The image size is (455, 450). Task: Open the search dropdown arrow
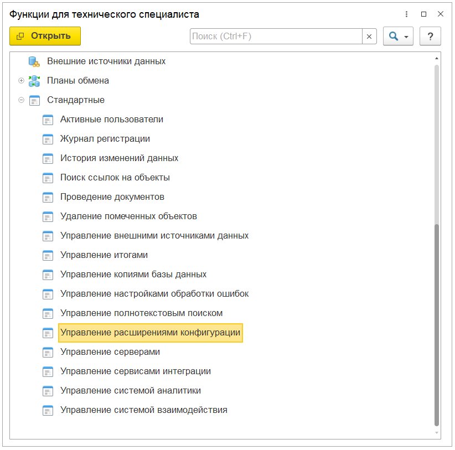[406, 37]
